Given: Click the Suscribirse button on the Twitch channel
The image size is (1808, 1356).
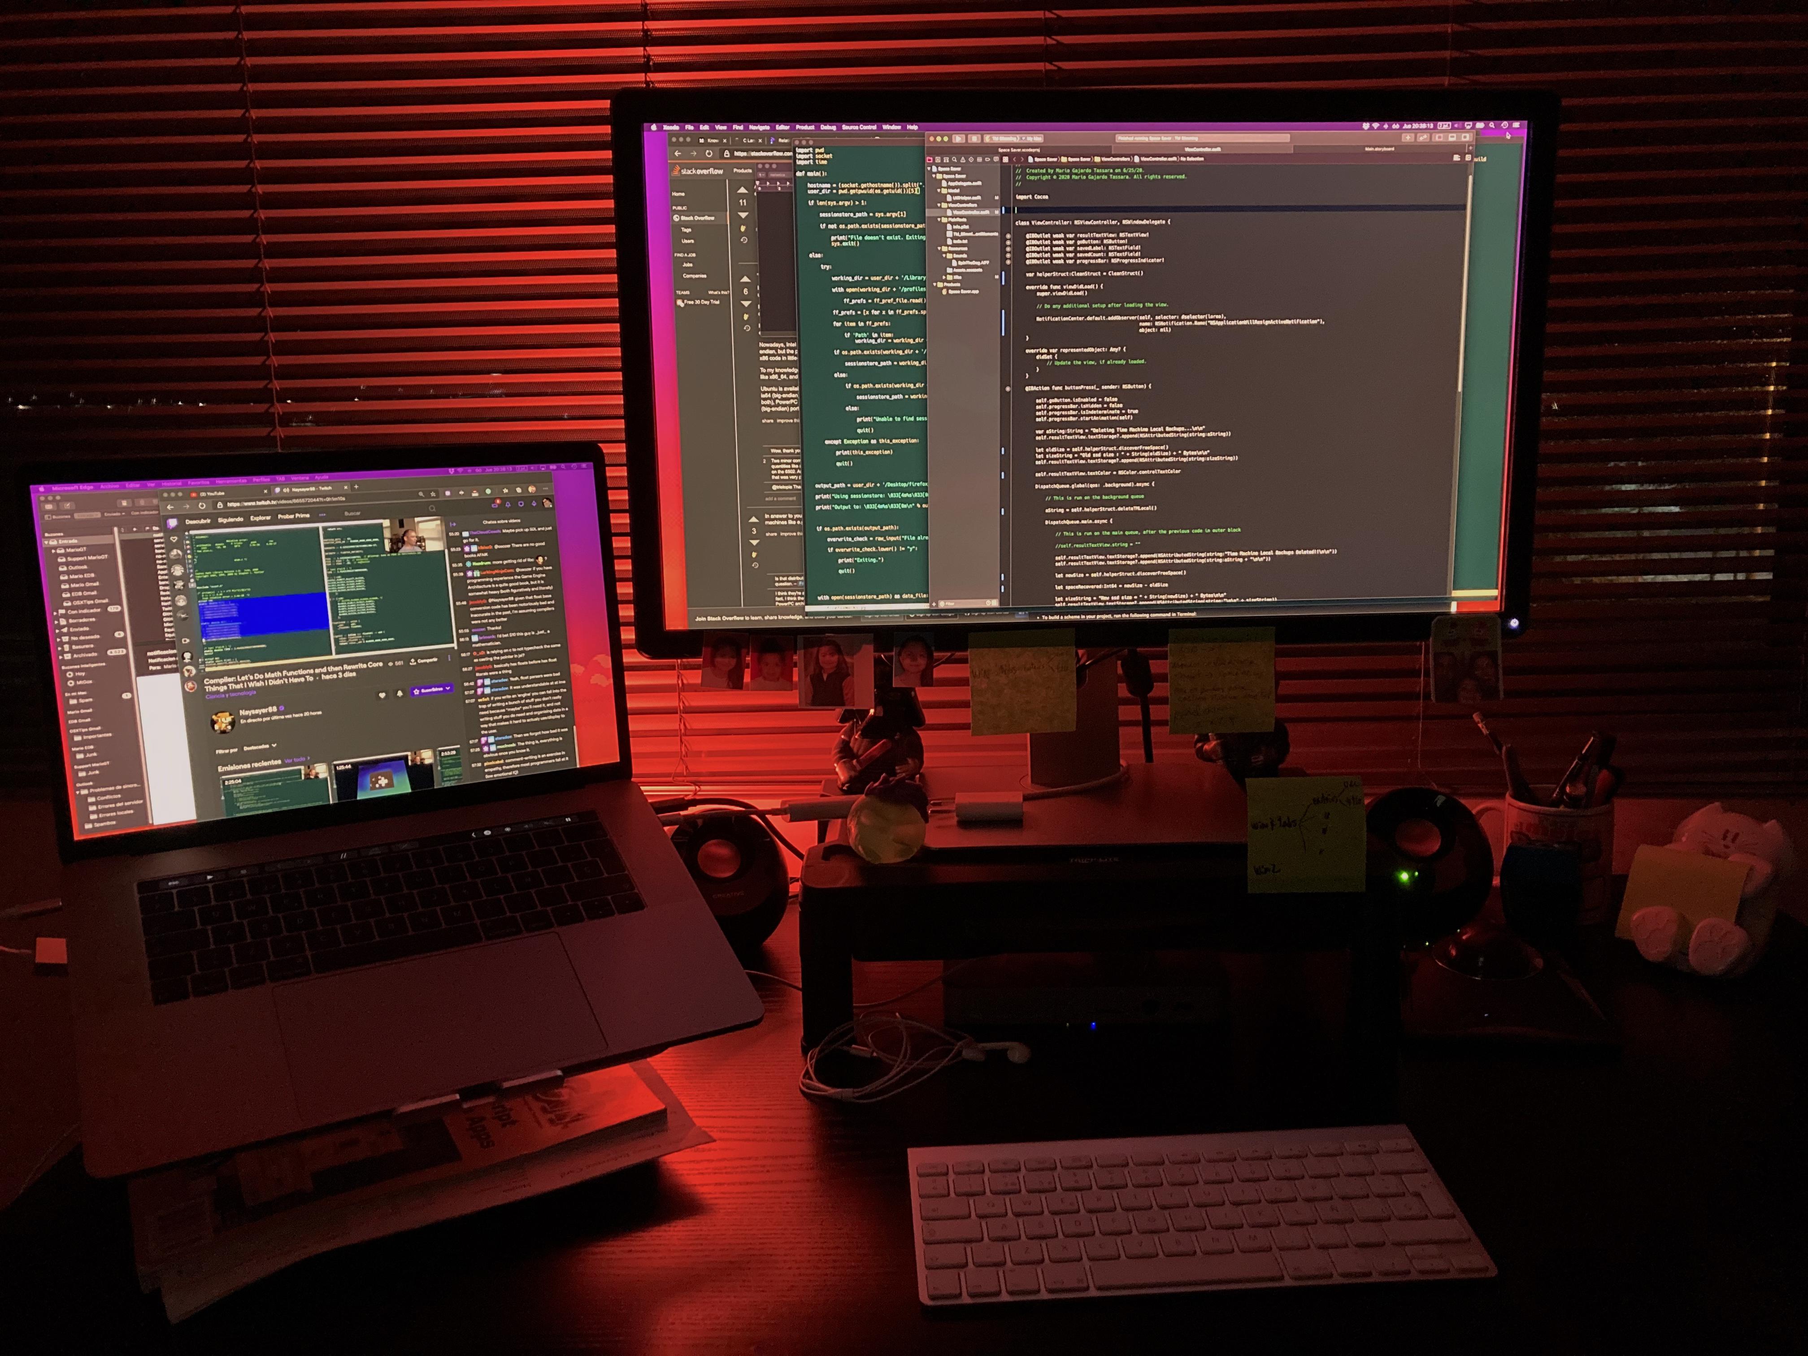Looking at the screenshot, I should (x=432, y=690).
